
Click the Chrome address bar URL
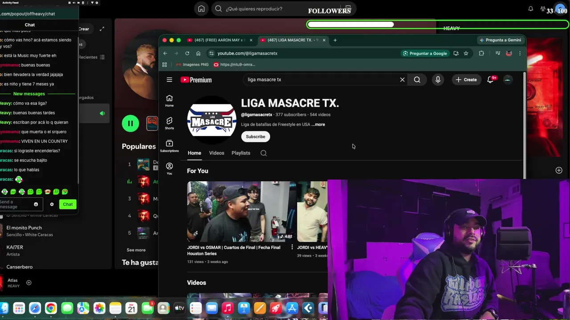[x=248, y=53]
